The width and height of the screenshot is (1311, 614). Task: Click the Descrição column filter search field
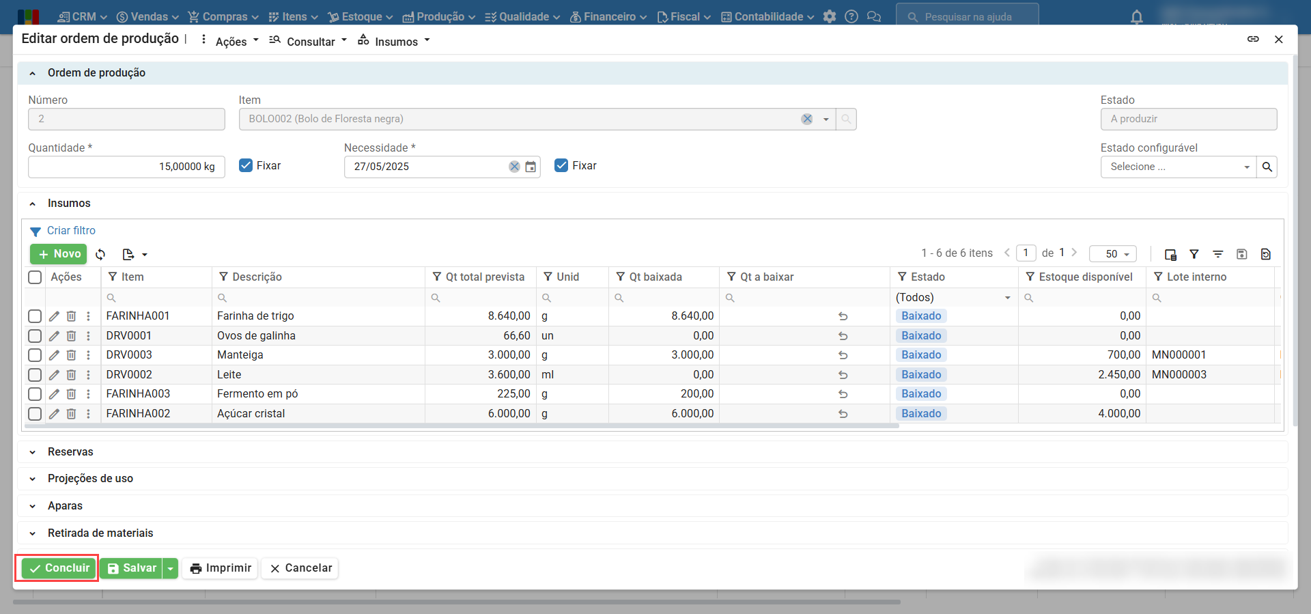pyautogui.click(x=319, y=298)
